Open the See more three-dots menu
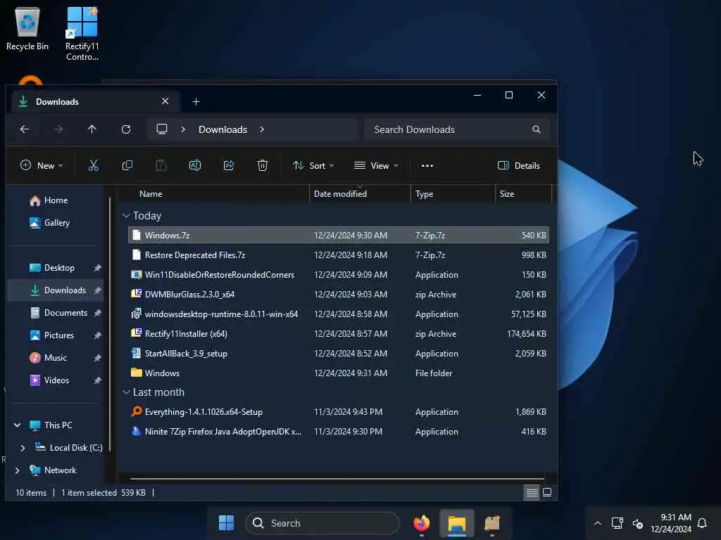 tap(427, 166)
